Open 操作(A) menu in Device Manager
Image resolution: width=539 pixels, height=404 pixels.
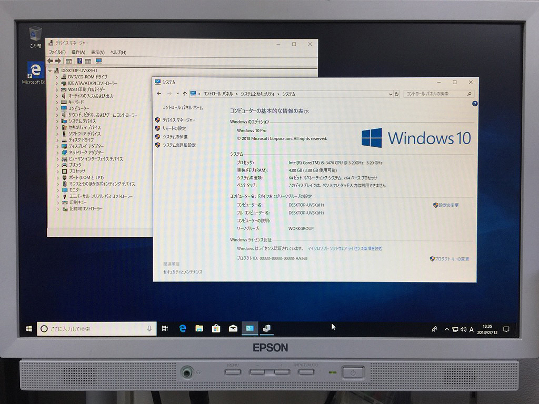click(x=78, y=52)
